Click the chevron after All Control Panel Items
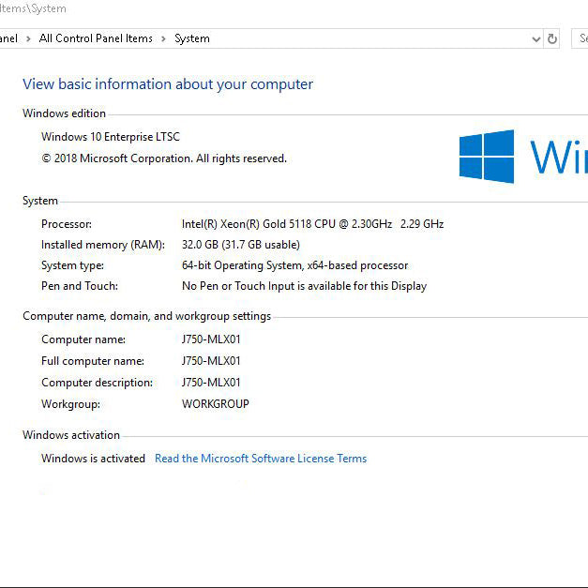The height and width of the screenshot is (588, 588). coord(163,38)
